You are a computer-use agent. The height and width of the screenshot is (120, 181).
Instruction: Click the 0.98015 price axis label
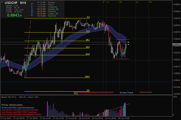click(x=177, y=80)
